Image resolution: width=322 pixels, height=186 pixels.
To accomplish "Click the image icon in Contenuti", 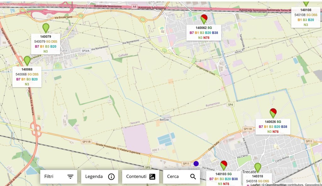I will click(x=152, y=177).
